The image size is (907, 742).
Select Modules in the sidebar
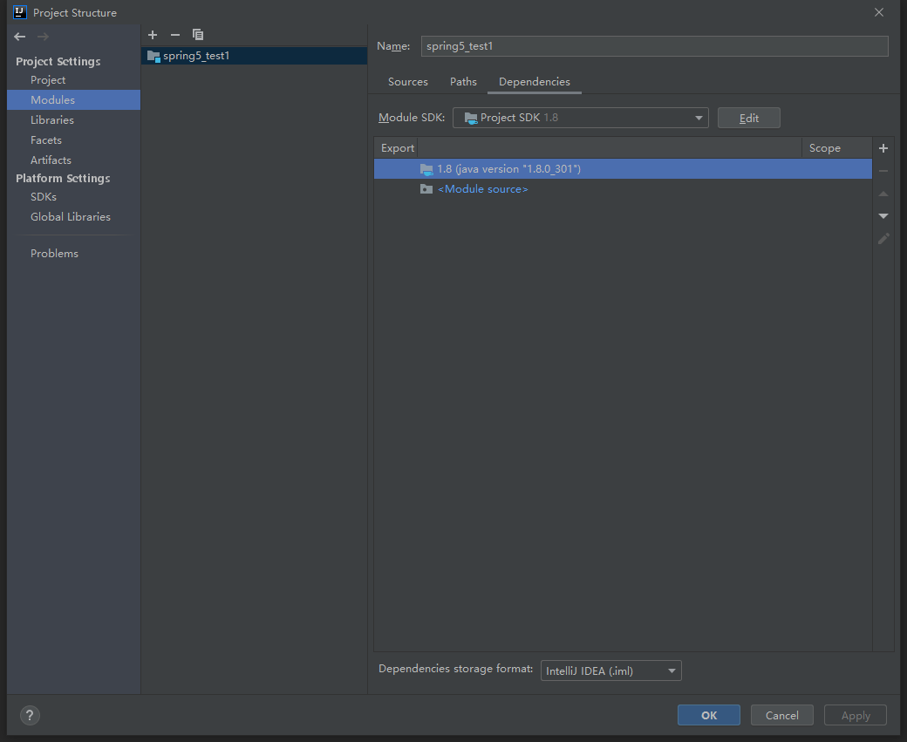pos(73,99)
